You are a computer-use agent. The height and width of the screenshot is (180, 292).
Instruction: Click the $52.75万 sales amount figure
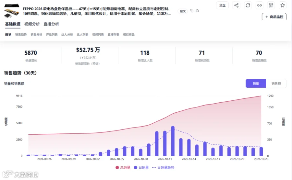pos(88,50)
